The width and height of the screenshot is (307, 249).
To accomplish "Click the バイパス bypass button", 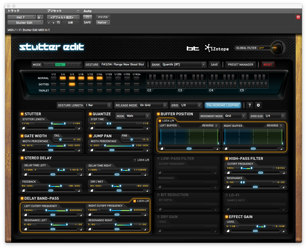I will click(103, 17).
